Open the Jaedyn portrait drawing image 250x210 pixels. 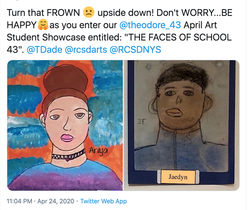[x=182, y=125]
